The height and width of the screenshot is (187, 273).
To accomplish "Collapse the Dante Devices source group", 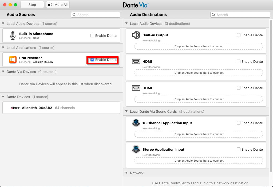I will point(3,97).
